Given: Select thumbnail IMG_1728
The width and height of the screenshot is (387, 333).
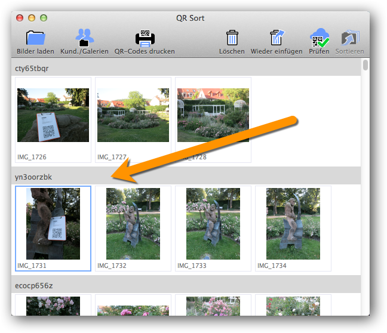Looking at the screenshot, I should pos(213,116).
